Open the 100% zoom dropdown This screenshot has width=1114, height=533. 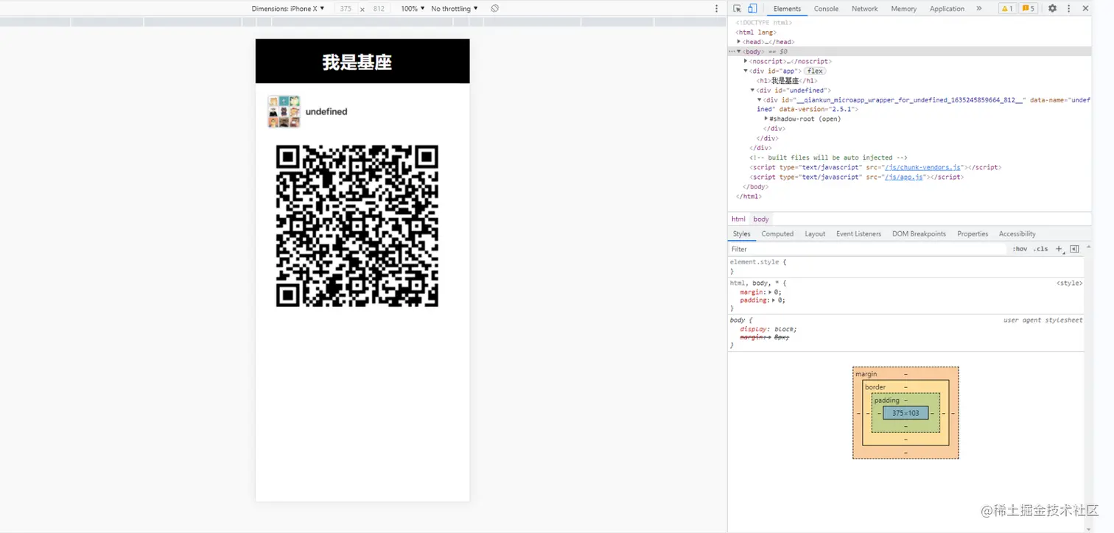click(x=413, y=9)
